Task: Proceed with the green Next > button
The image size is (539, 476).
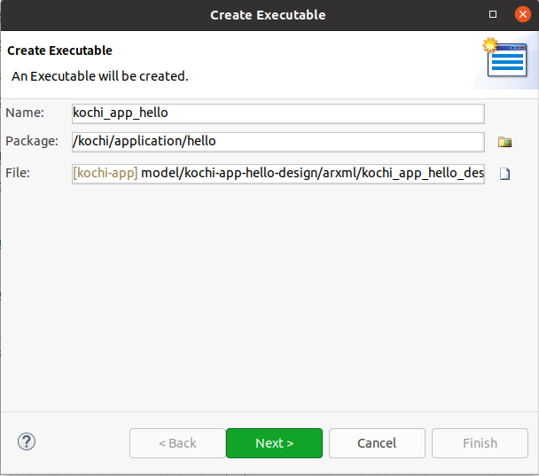Action: 274,443
